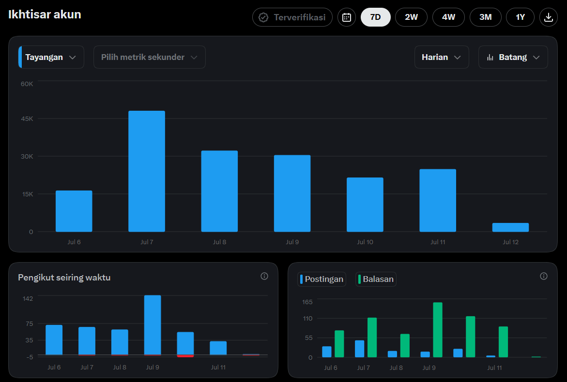Open the calendar date picker
Viewport: 567px width, 382px height.
346,17
